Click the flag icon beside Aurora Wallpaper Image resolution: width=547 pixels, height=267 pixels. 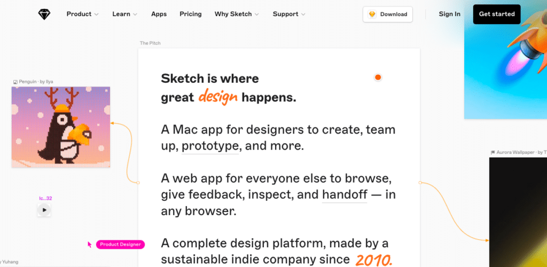point(493,152)
